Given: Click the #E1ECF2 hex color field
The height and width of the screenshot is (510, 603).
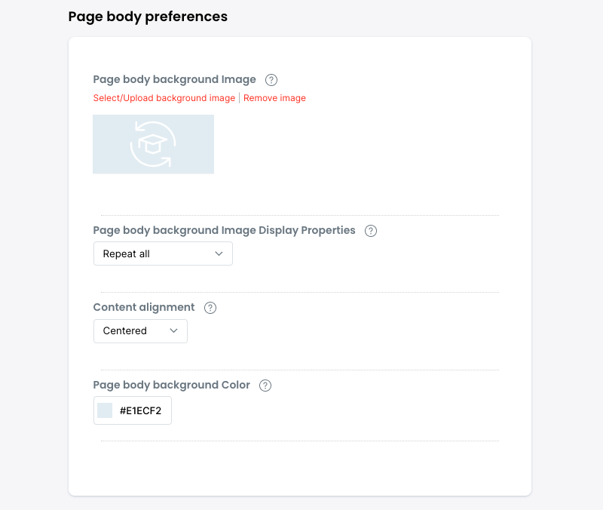Looking at the screenshot, I should [141, 410].
